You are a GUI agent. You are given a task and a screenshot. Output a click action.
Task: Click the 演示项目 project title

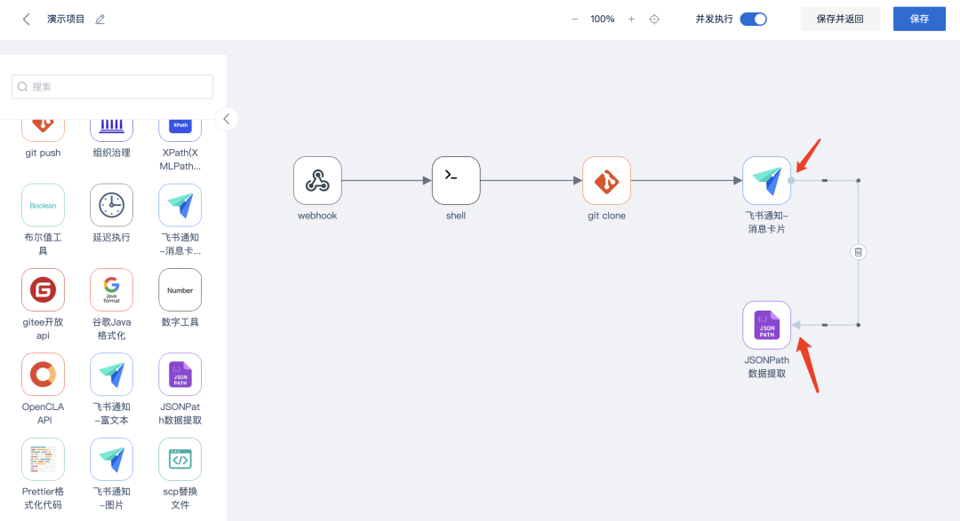coord(66,19)
